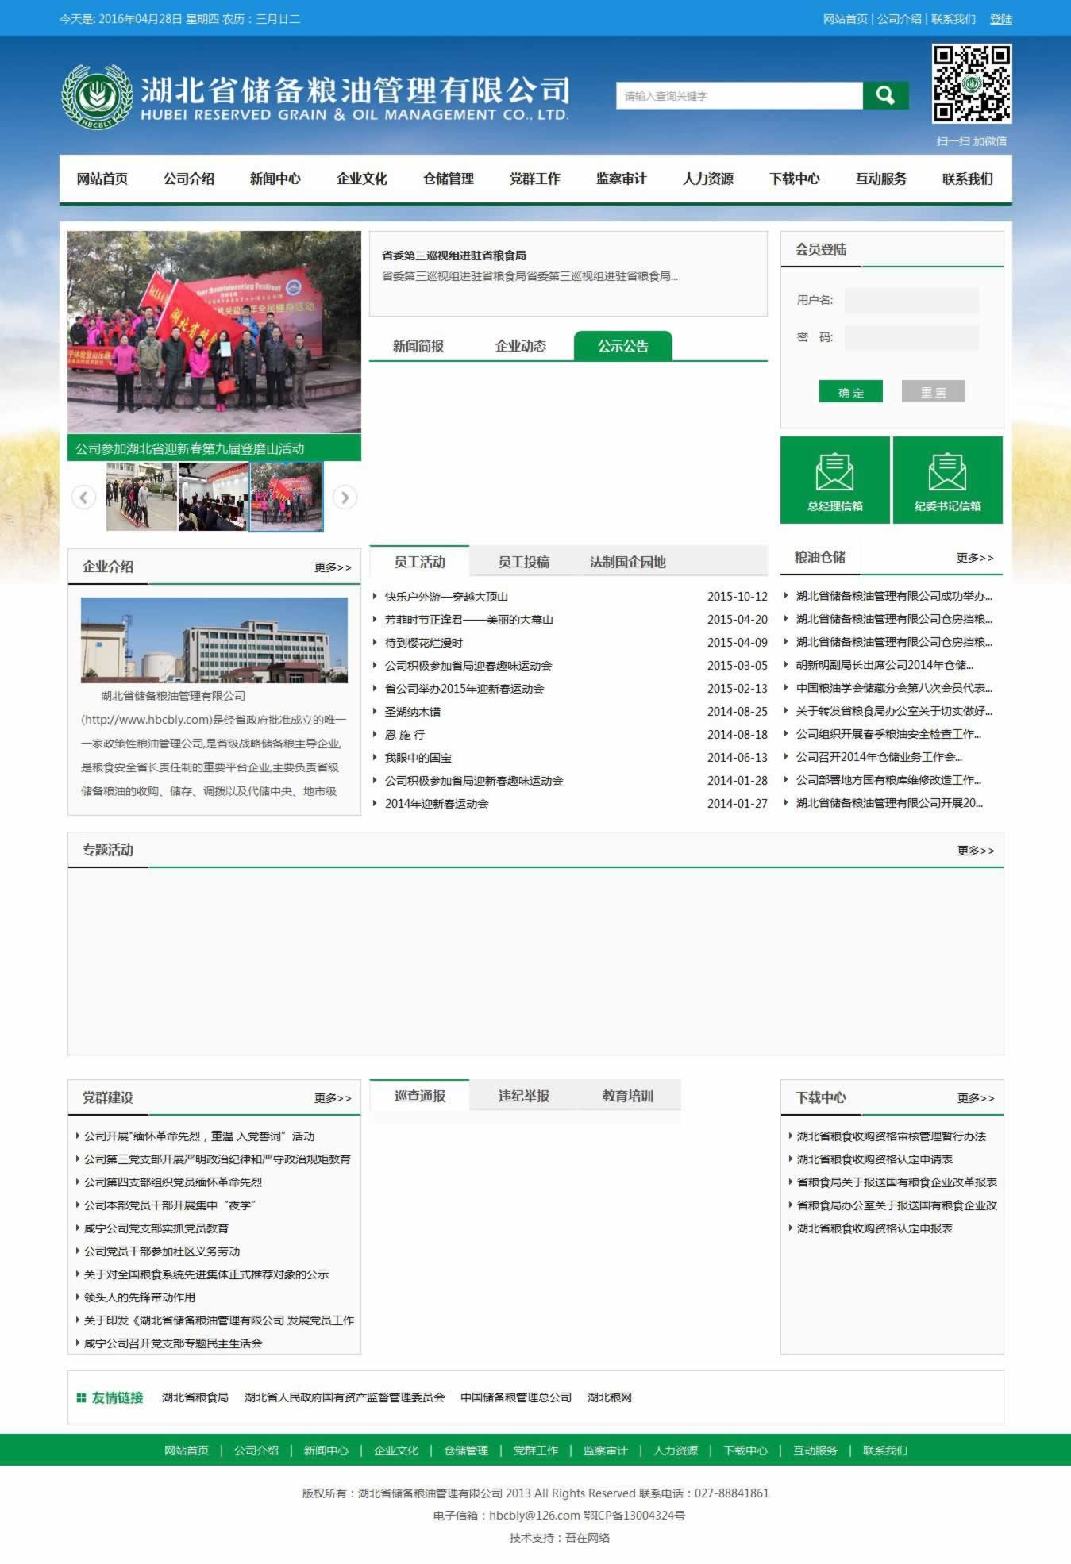Open 网站首页 in main navigation
This screenshot has width=1071, height=1564.
tap(102, 179)
